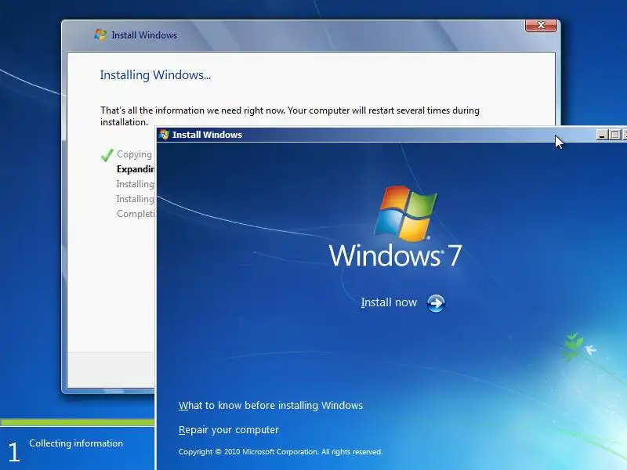Click the Completing step text in back window
The width and height of the screenshot is (627, 470).
point(136,213)
